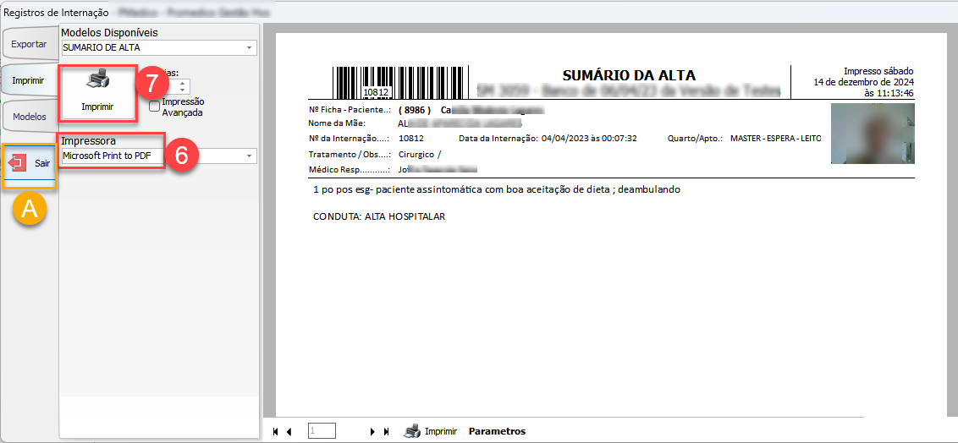Go to previous page of report
Screen dimensions: 958x443
pyautogui.click(x=289, y=431)
